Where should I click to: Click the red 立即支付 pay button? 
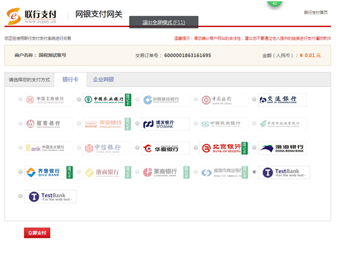tap(37, 233)
